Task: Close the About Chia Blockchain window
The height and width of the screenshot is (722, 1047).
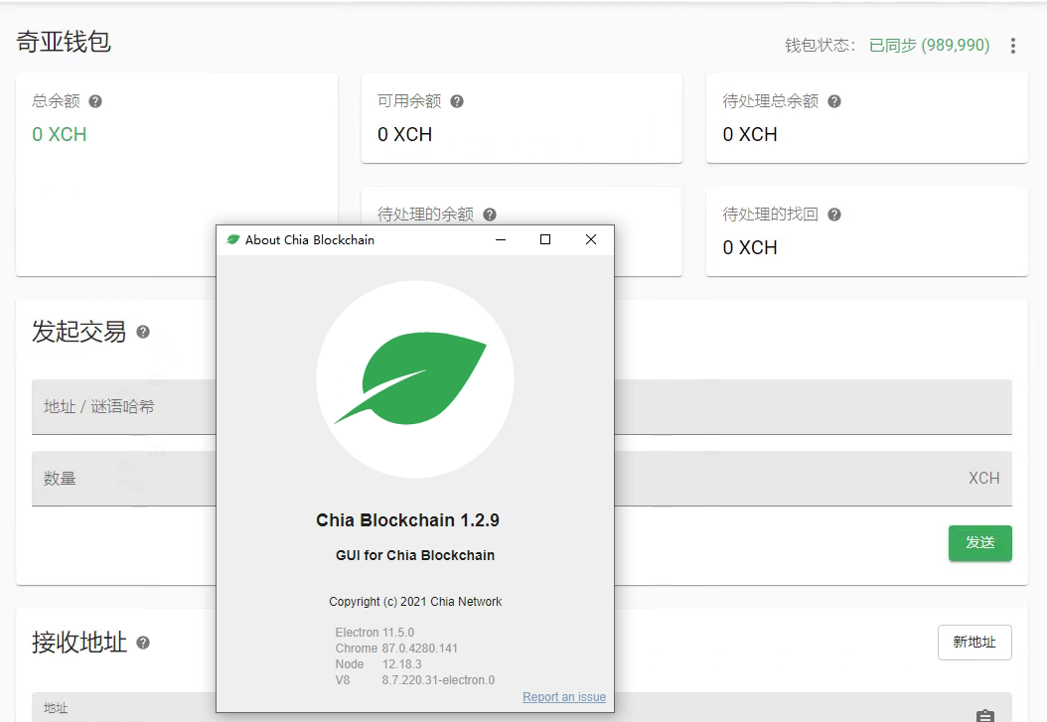Action: [591, 239]
